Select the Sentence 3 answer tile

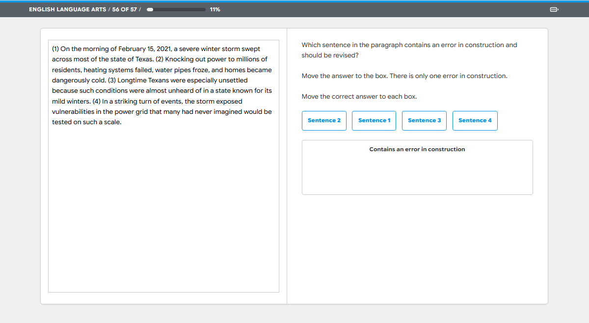click(x=424, y=121)
